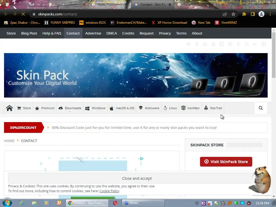Open Windows Explorer folder in the taskbar
Screen dimensions: 276x207
[34, 203]
